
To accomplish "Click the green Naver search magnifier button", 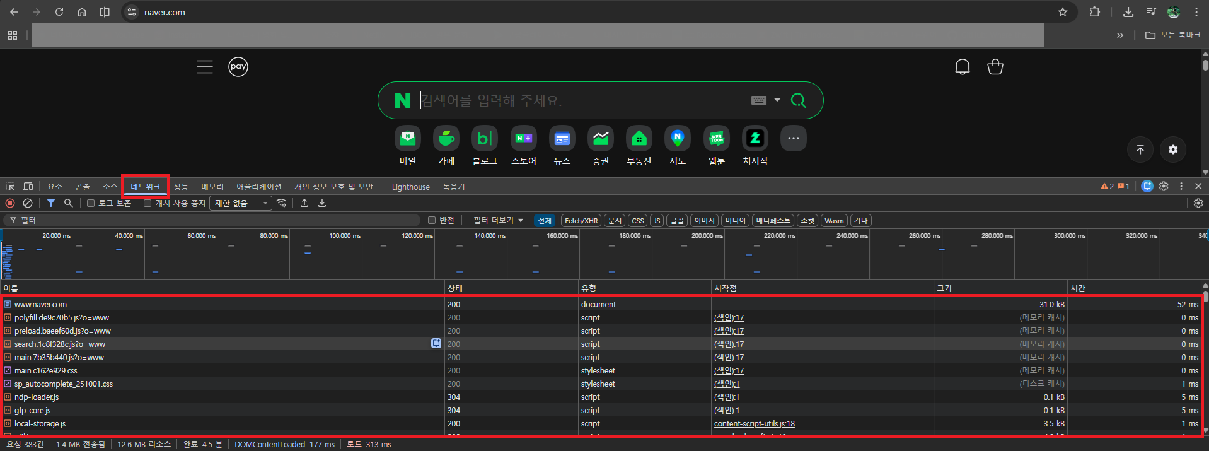I will pos(799,100).
